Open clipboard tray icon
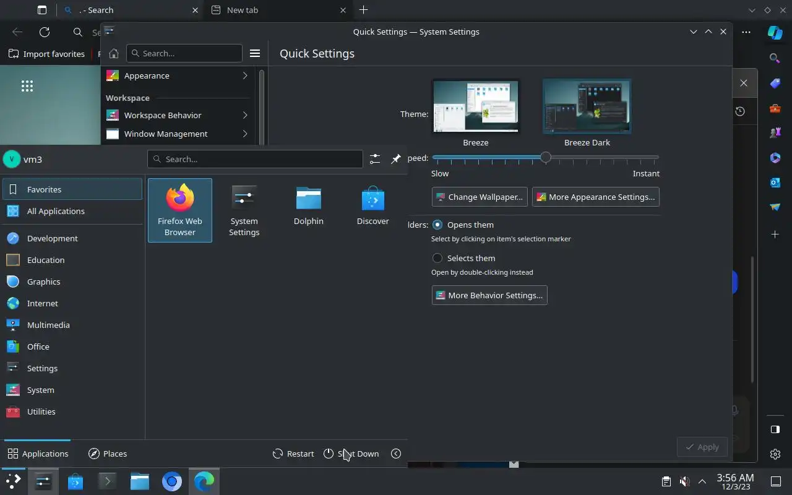Image resolution: width=792 pixels, height=495 pixels. coord(666,481)
